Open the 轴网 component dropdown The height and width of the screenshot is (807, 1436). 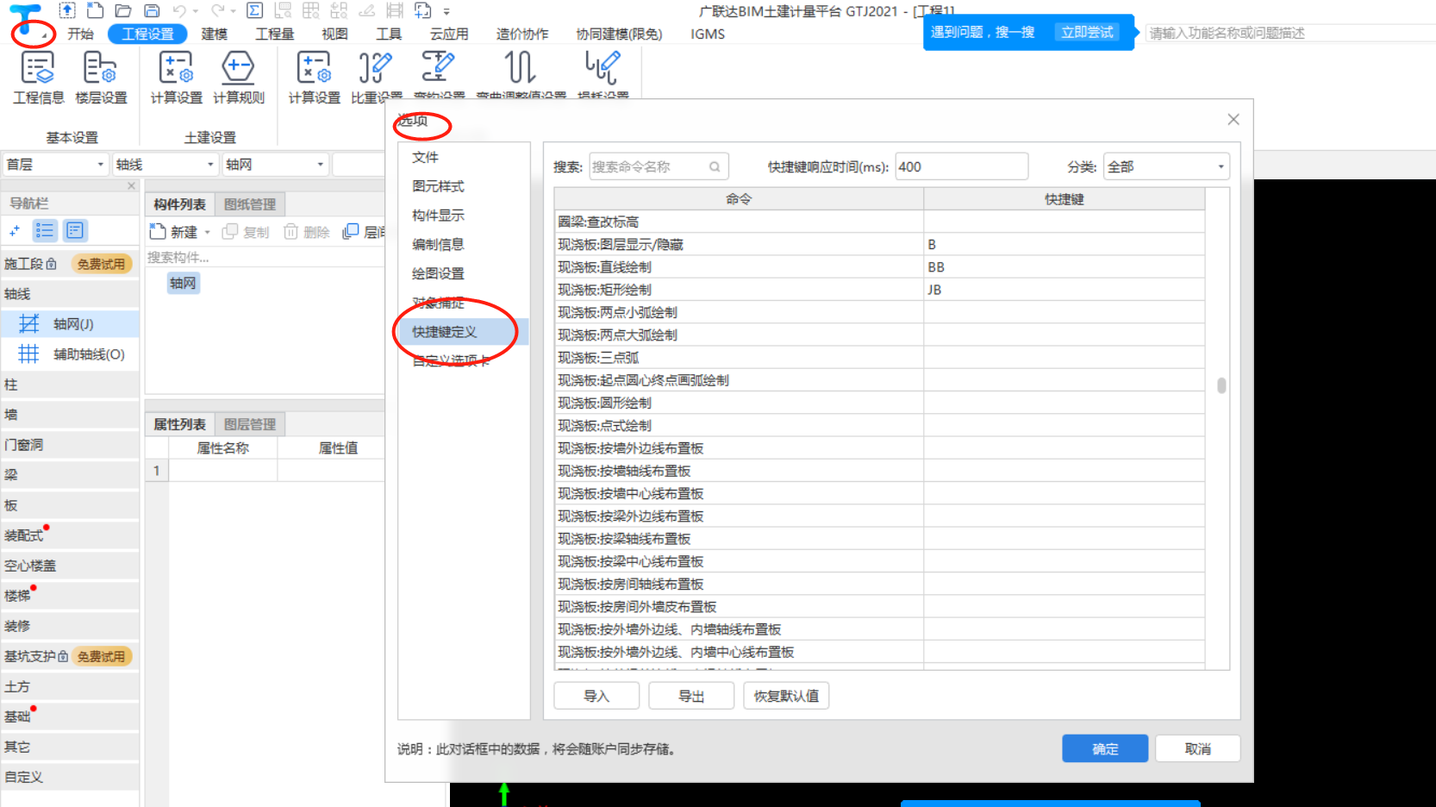(275, 165)
